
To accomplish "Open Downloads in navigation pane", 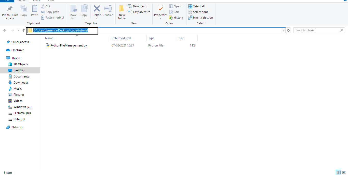I will click(21, 83).
